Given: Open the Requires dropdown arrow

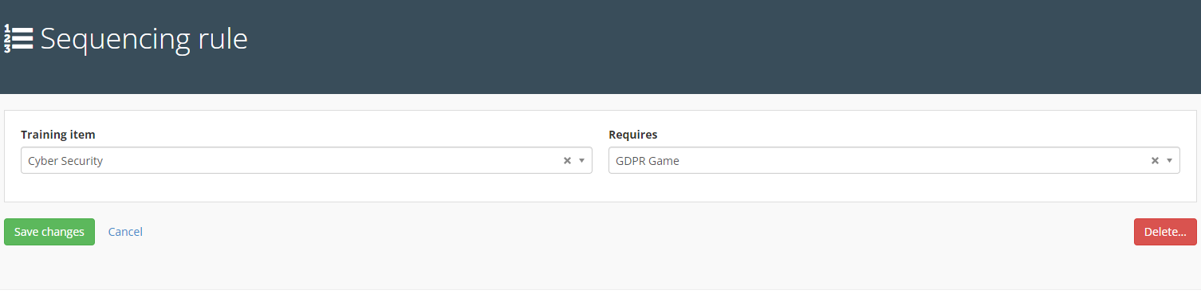Looking at the screenshot, I should 1169,161.
